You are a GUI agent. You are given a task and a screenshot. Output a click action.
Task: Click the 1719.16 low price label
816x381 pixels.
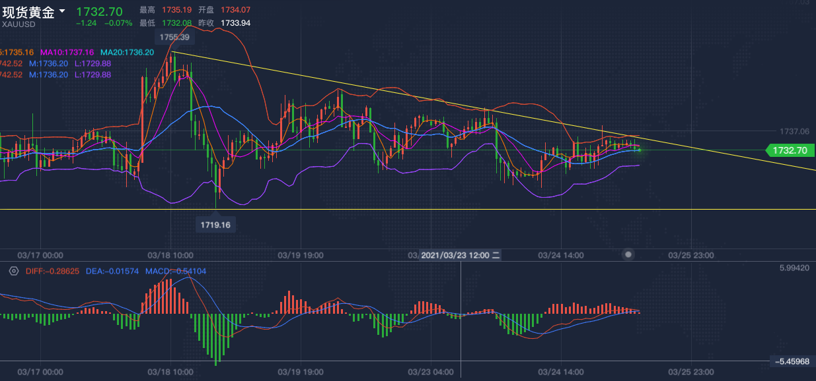click(216, 225)
